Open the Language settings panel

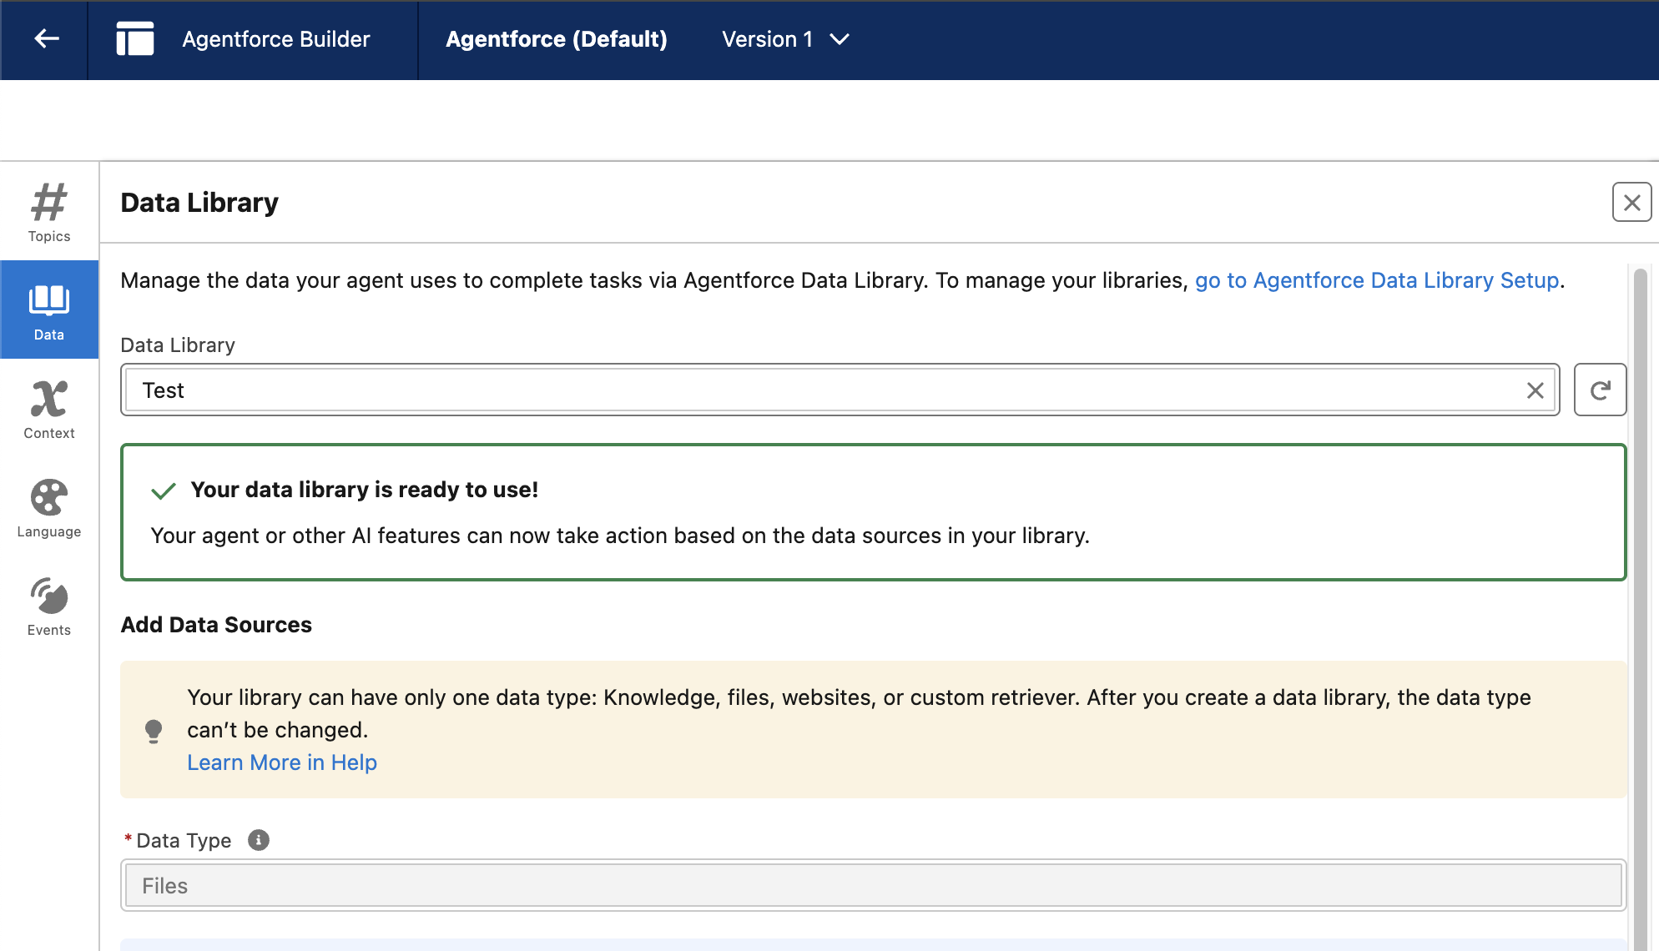coord(49,507)
